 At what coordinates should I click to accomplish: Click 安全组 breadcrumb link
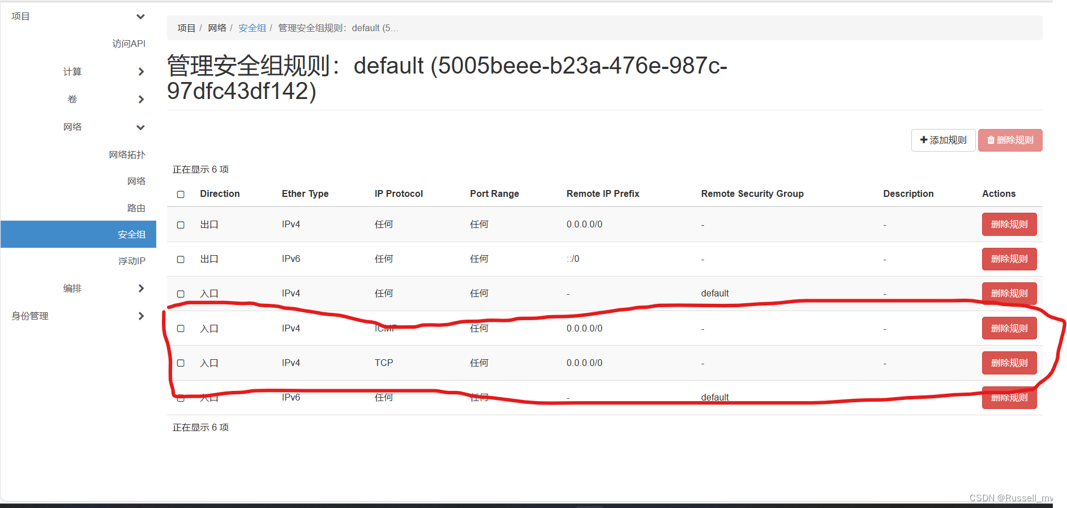252,28
